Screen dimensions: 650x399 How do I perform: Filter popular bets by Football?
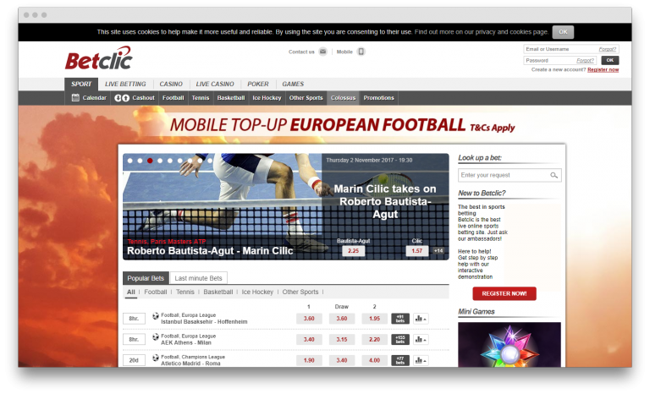pos(156,292)
